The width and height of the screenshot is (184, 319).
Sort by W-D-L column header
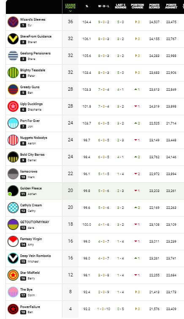click(x=103, y=6)
